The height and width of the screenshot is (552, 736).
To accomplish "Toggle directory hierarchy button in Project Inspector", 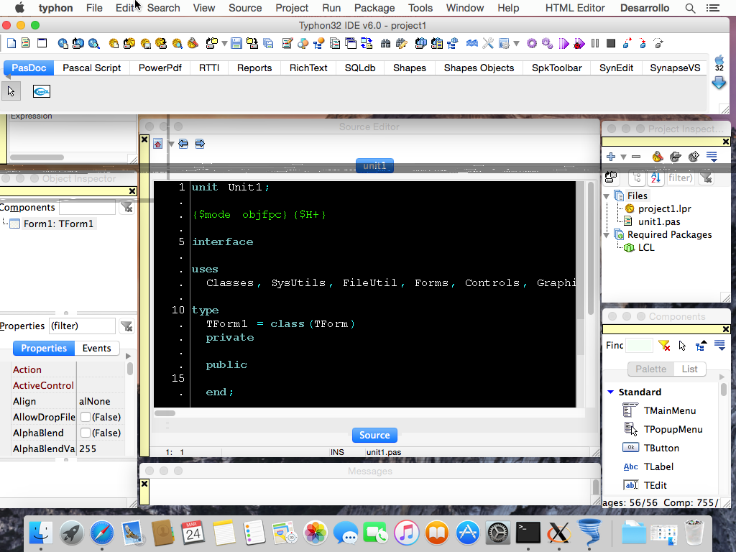I will pos(637,178).
